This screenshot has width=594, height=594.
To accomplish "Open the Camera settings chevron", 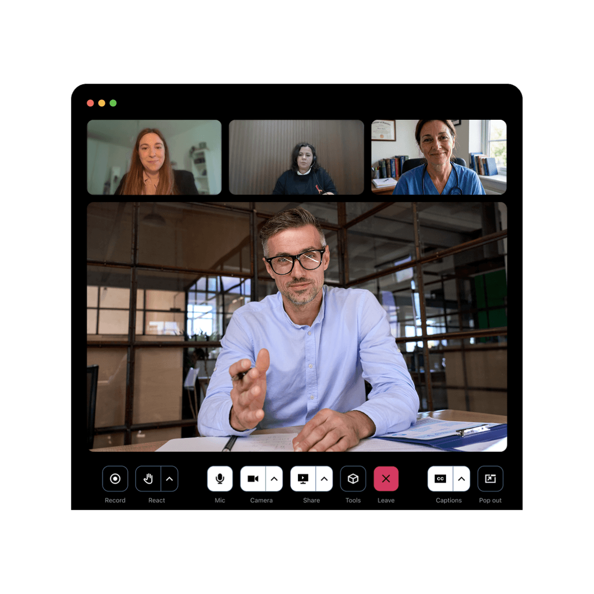I will point(273,478).
